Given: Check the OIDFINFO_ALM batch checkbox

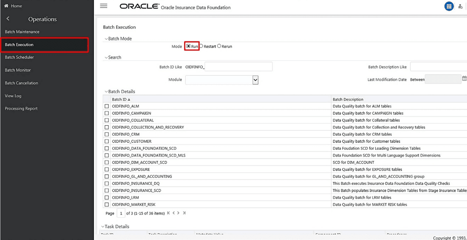Looking at the screenshot, I should pyautogui.click(x=107, y=106).
